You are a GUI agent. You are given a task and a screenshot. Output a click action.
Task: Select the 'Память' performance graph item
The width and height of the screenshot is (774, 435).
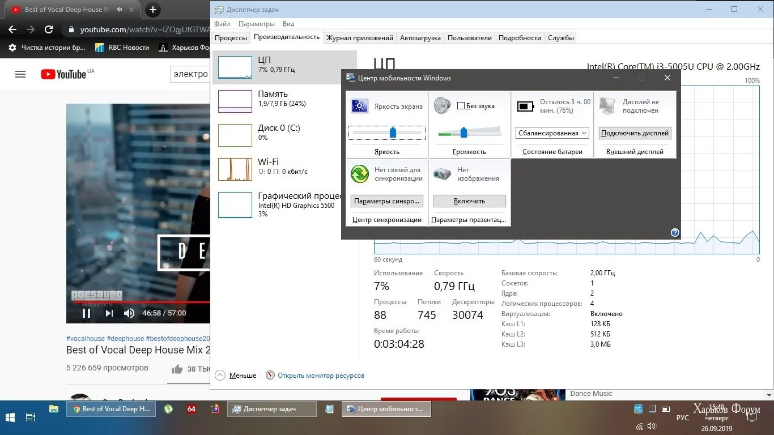click(x=272, y=99)
